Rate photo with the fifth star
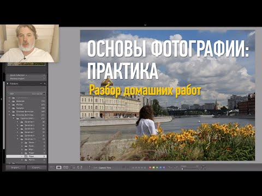This screenshot has height=196, width=262. pos(145,168)
